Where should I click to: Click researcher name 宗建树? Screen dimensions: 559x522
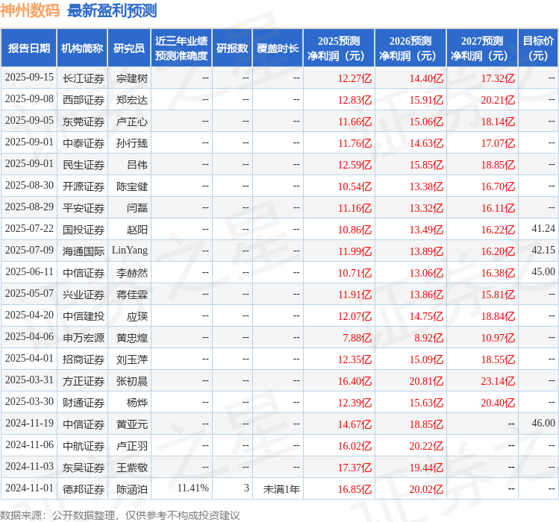132,78
